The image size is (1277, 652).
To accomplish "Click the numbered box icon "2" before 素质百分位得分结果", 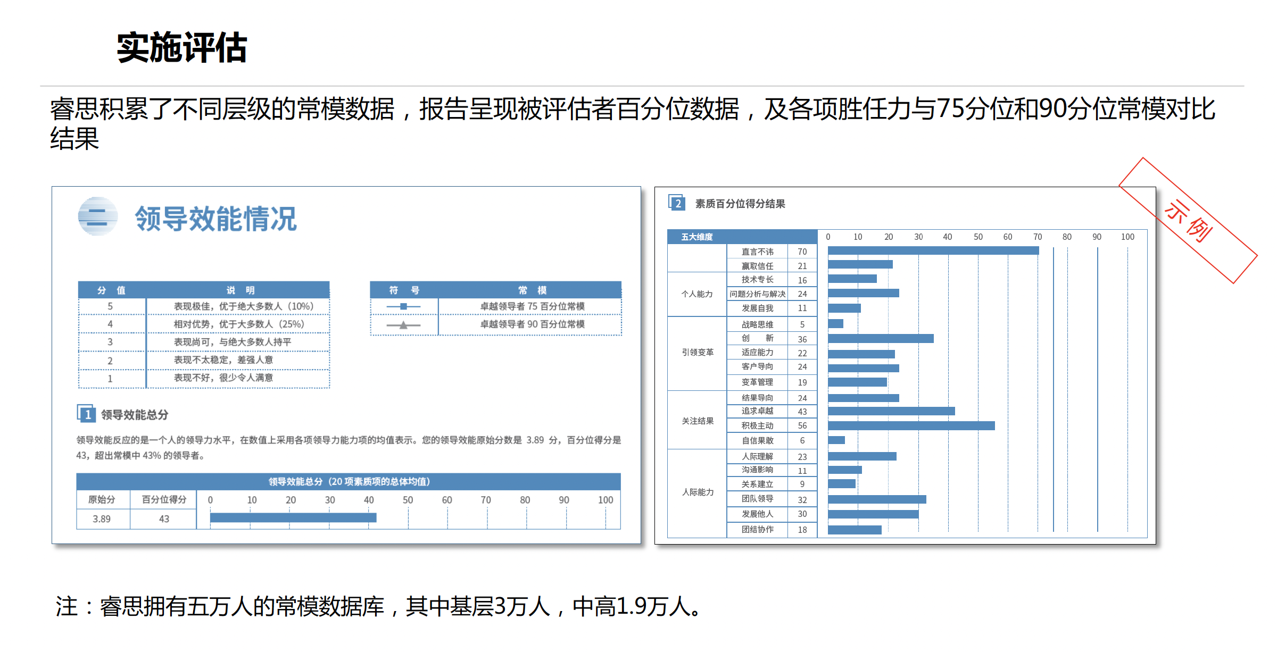I will click(677, 203).
